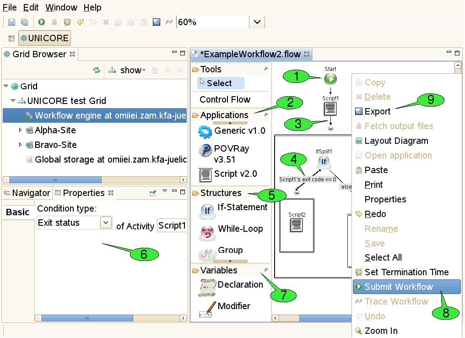Click the 60% zoom input field
The image size is (465, 338).
213,22
